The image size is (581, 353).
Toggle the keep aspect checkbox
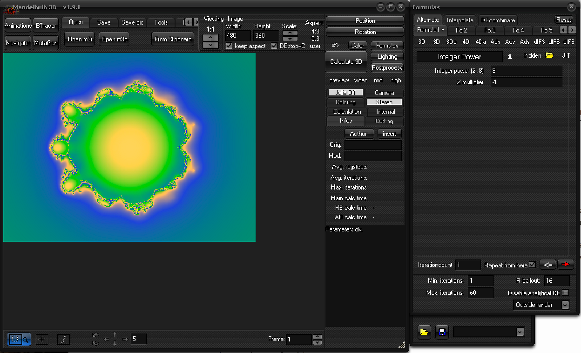(229, 46)
